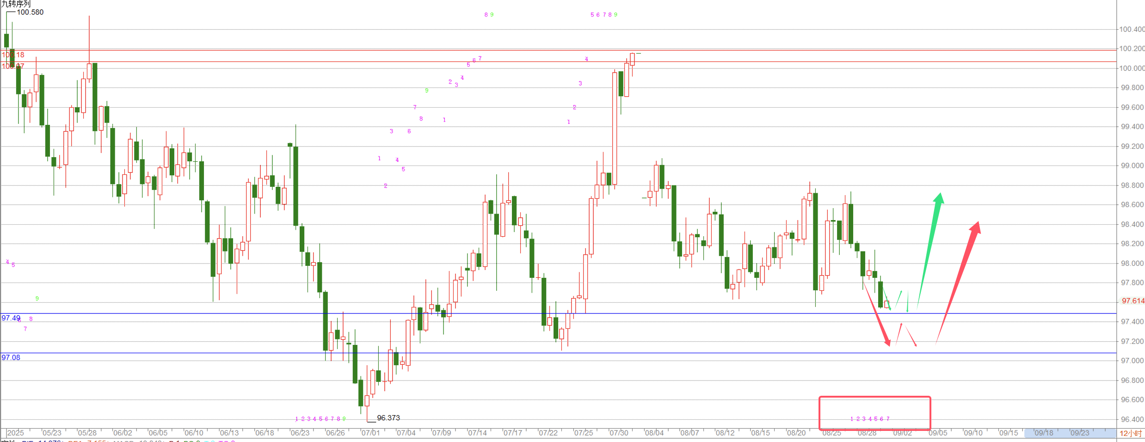Click the 97.400 price axis label
Screen dimensions: 1145x442
[x=1133, y=322]
